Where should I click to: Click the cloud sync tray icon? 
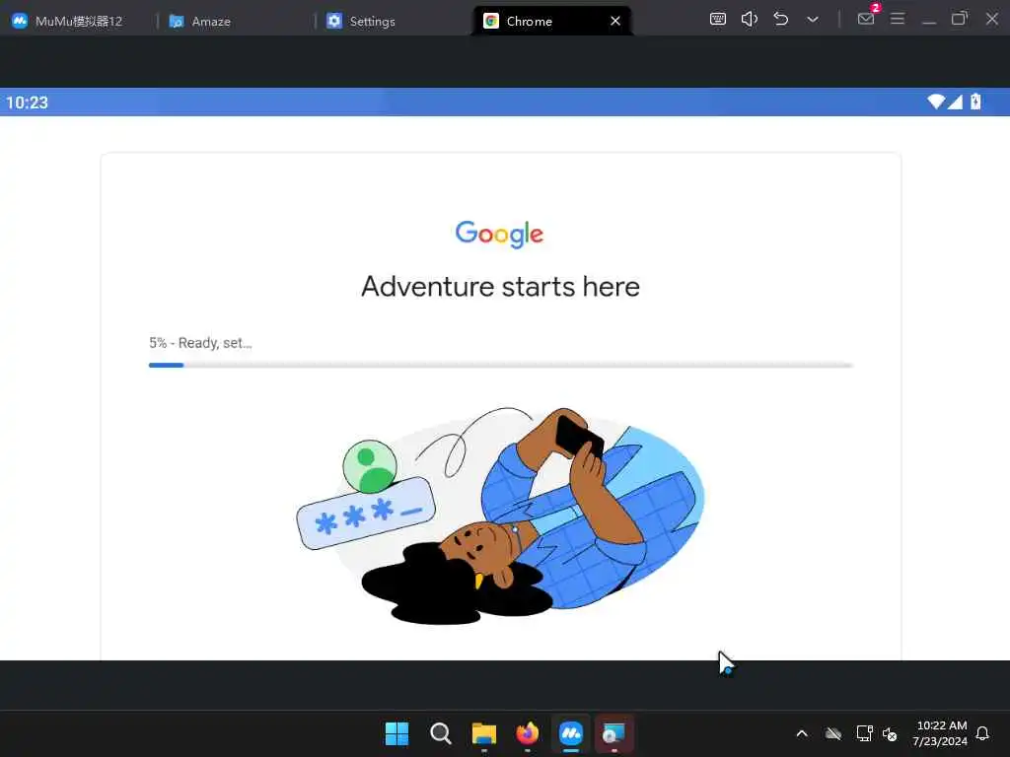coord(832,733)
